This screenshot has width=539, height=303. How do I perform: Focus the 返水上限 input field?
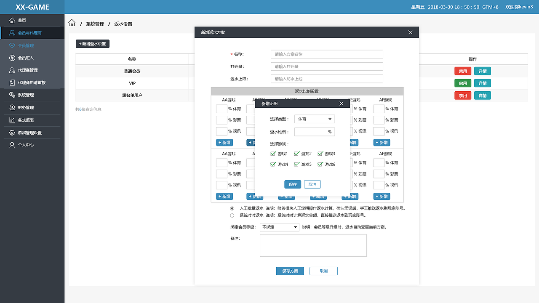click(327, 79)
